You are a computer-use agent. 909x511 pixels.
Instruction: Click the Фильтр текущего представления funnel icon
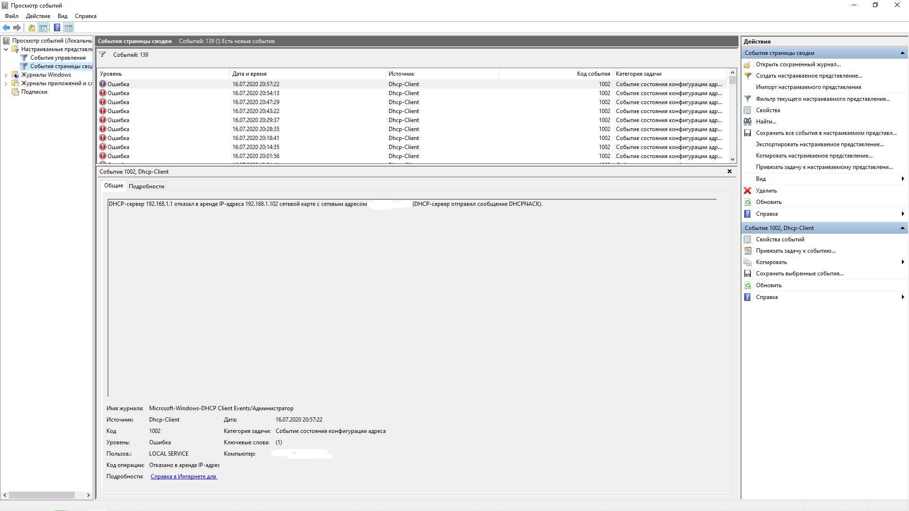[748, 99]
